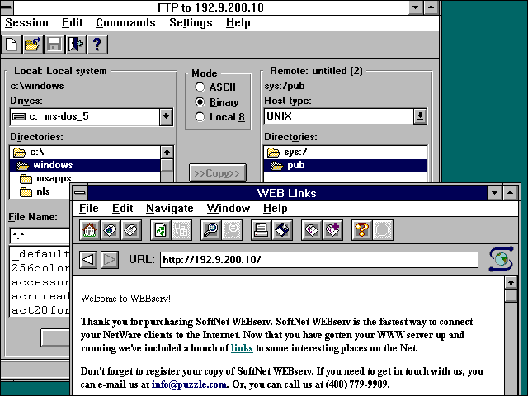Screen dimensions: 528x396
Task: Select the accessor file in local file list
Action: click(x=40, y=282)
